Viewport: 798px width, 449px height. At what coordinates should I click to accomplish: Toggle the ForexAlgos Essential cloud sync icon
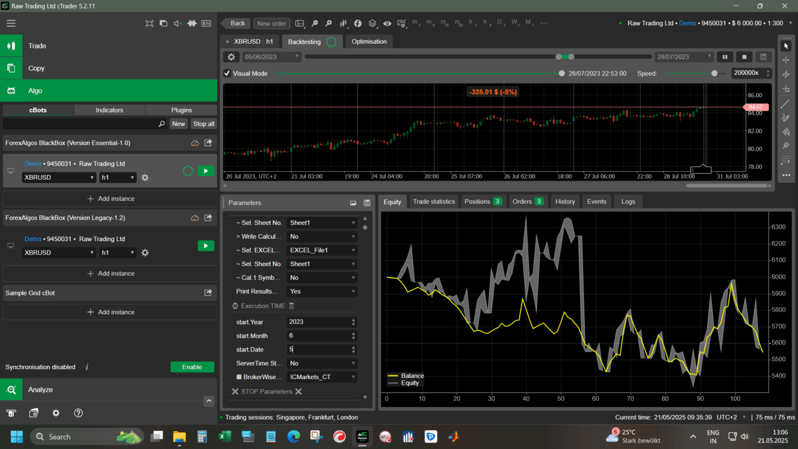point(195,143)
